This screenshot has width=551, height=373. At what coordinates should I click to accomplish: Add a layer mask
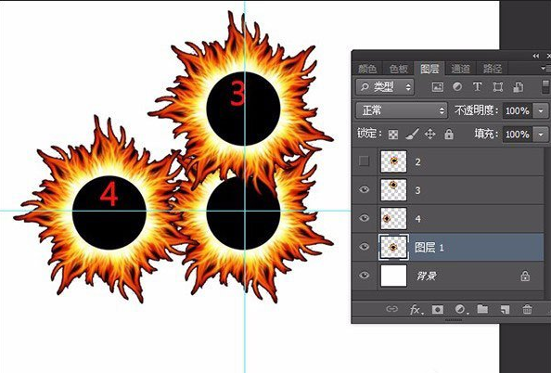point(438,309)
